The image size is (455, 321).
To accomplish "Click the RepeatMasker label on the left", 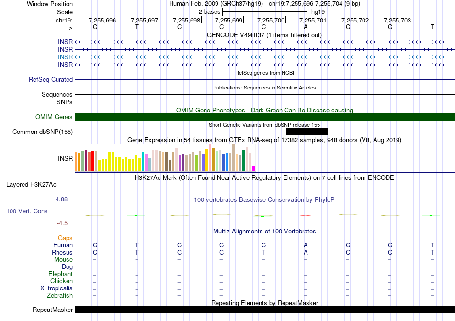I will tap(53, 310).
